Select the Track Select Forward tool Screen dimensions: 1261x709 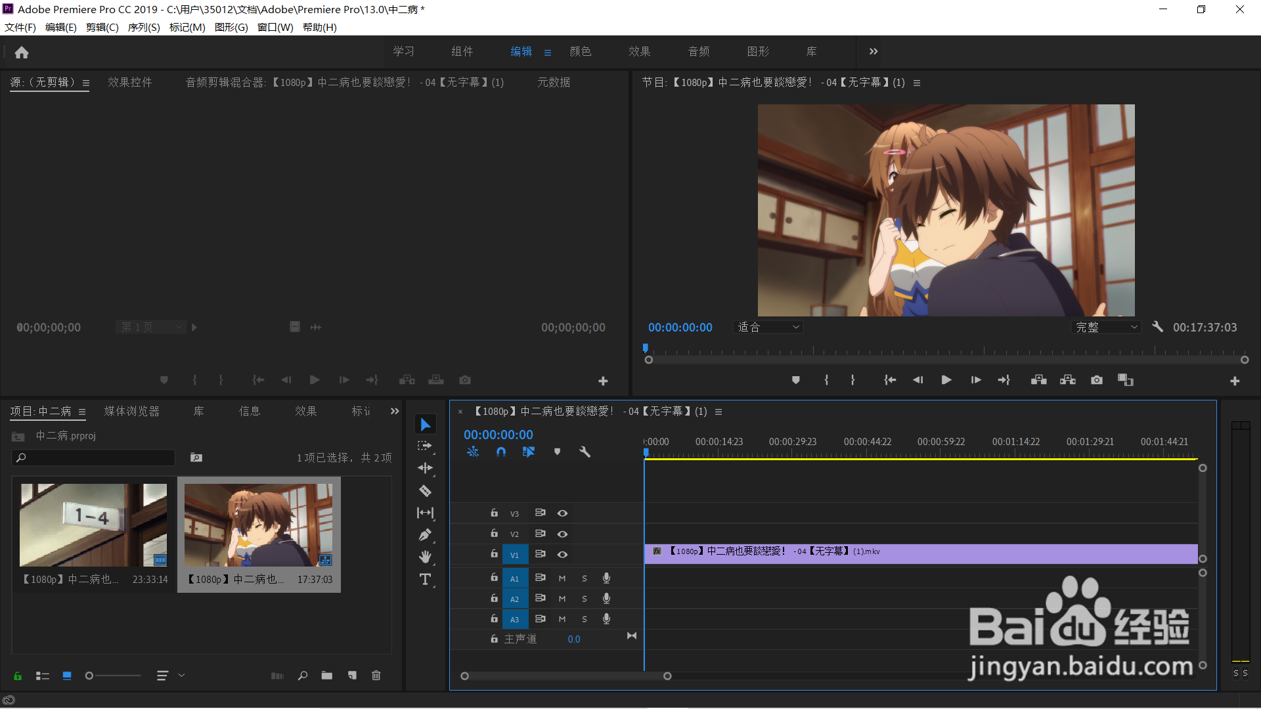click(x=425, y=446)
